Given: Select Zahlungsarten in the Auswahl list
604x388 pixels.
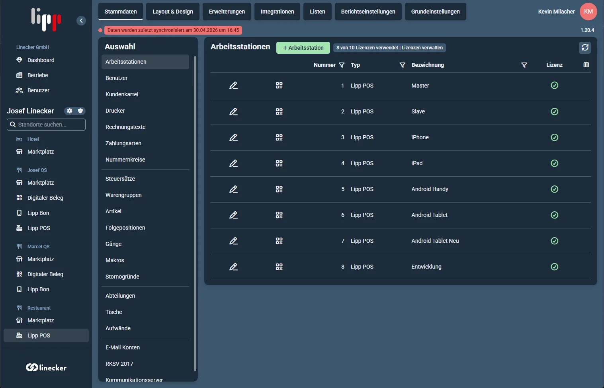Looking at the screenshot, I should (145, 143).
